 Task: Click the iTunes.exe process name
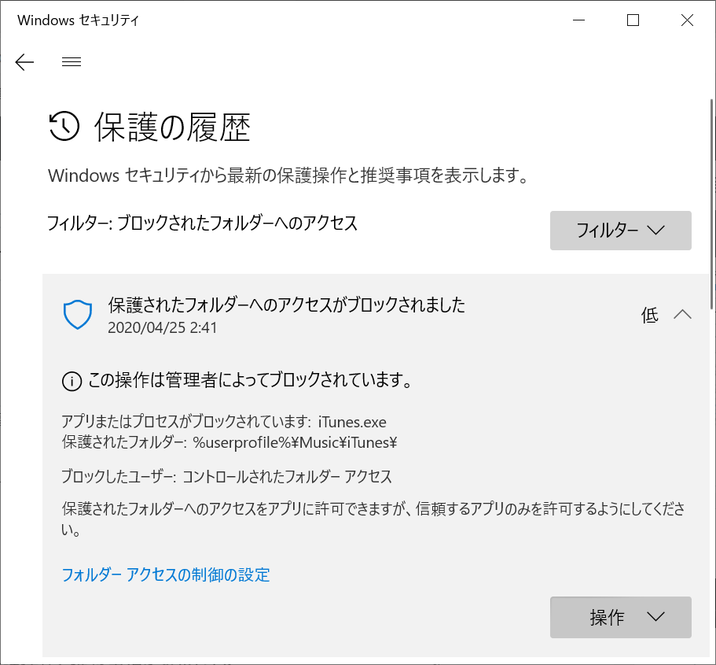click(352, 422)
